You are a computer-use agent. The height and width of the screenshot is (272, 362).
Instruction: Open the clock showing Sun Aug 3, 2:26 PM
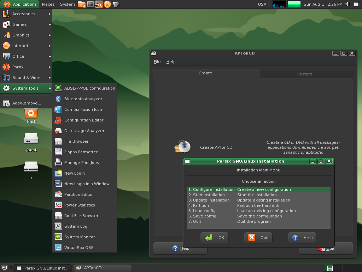(323, 4)
